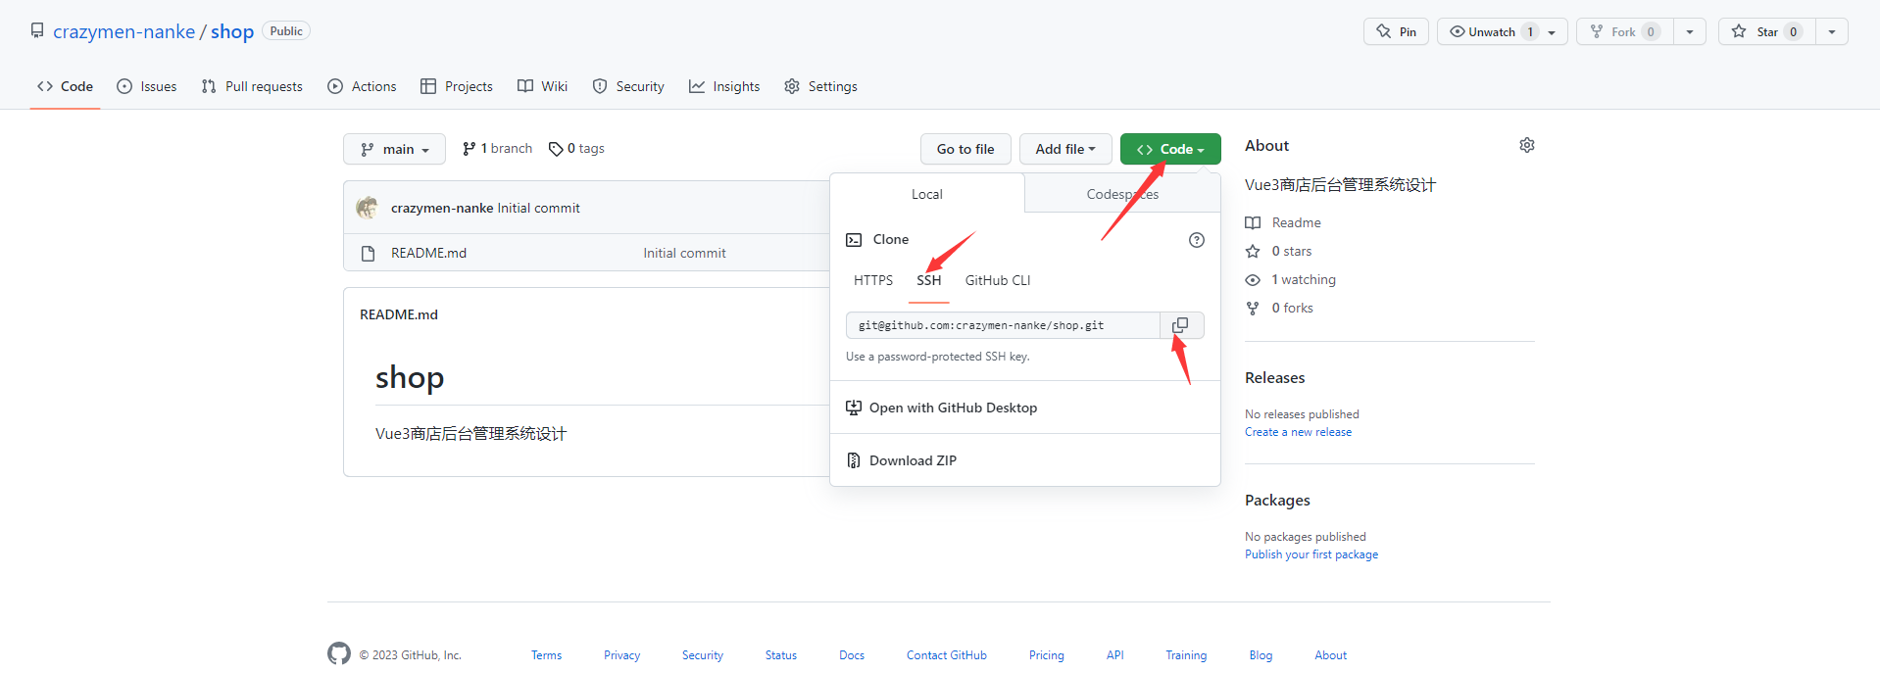This screenshot has height=673, width=1880.
Task: Open the Docs footer link
Action: (852, 655)
